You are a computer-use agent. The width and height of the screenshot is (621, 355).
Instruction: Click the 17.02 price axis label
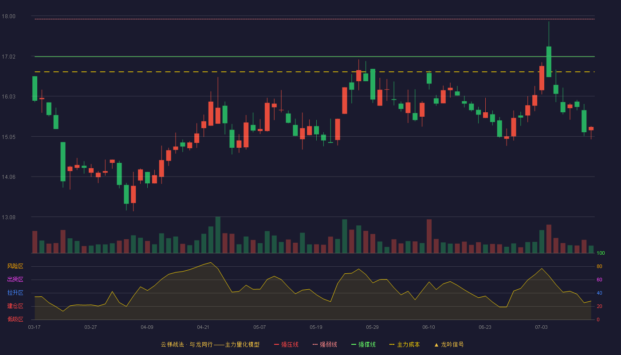(8, 57)
